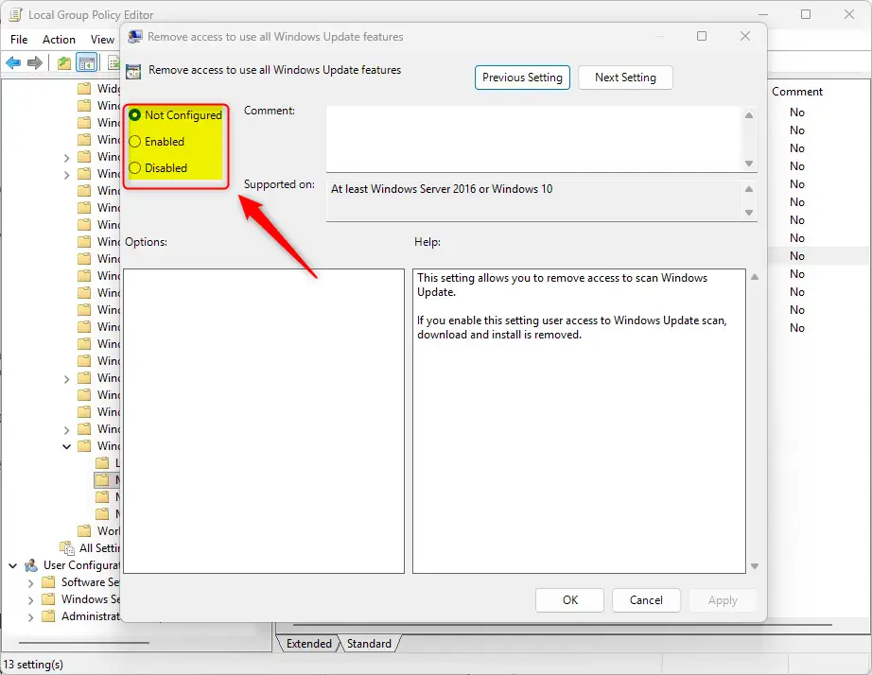Click the Supported on box scroll up arrow
872x675 pixels.
[x=749, y=189]
